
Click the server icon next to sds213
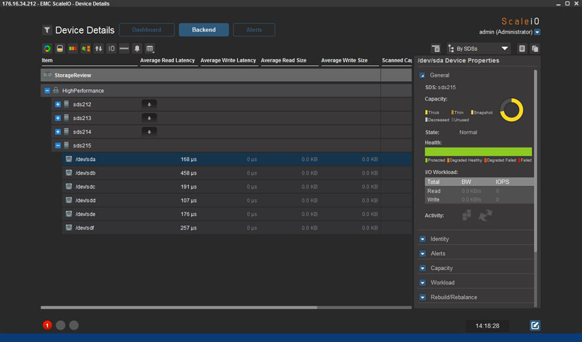pos(66,118)
